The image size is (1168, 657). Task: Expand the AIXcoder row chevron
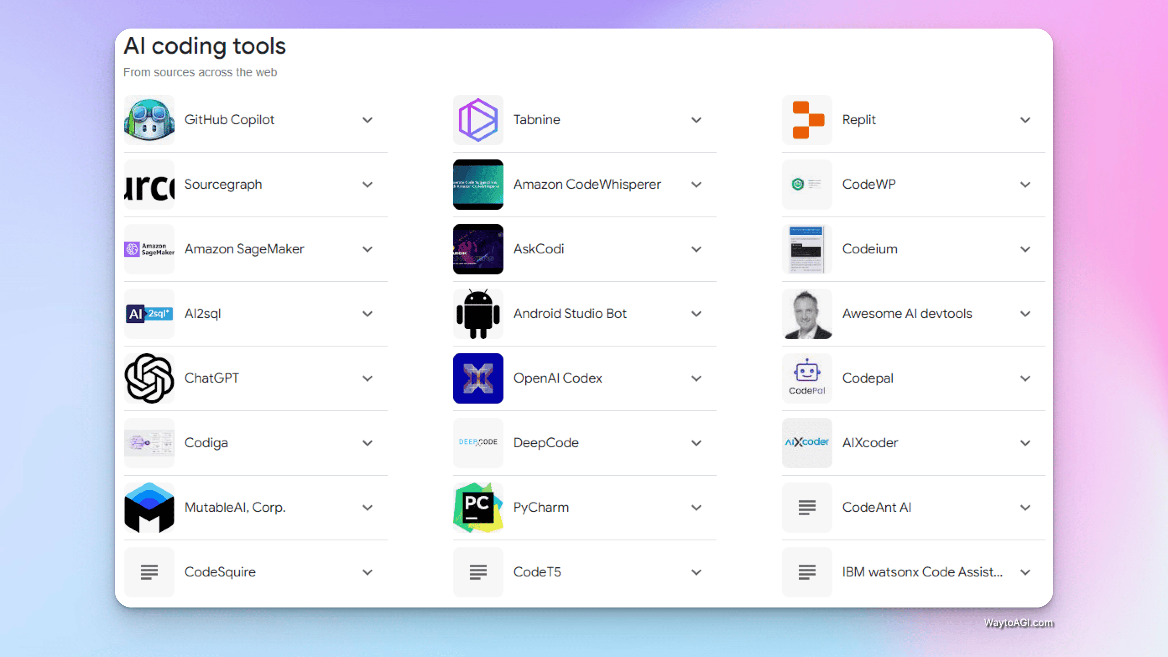click(x=1026, y=443)
